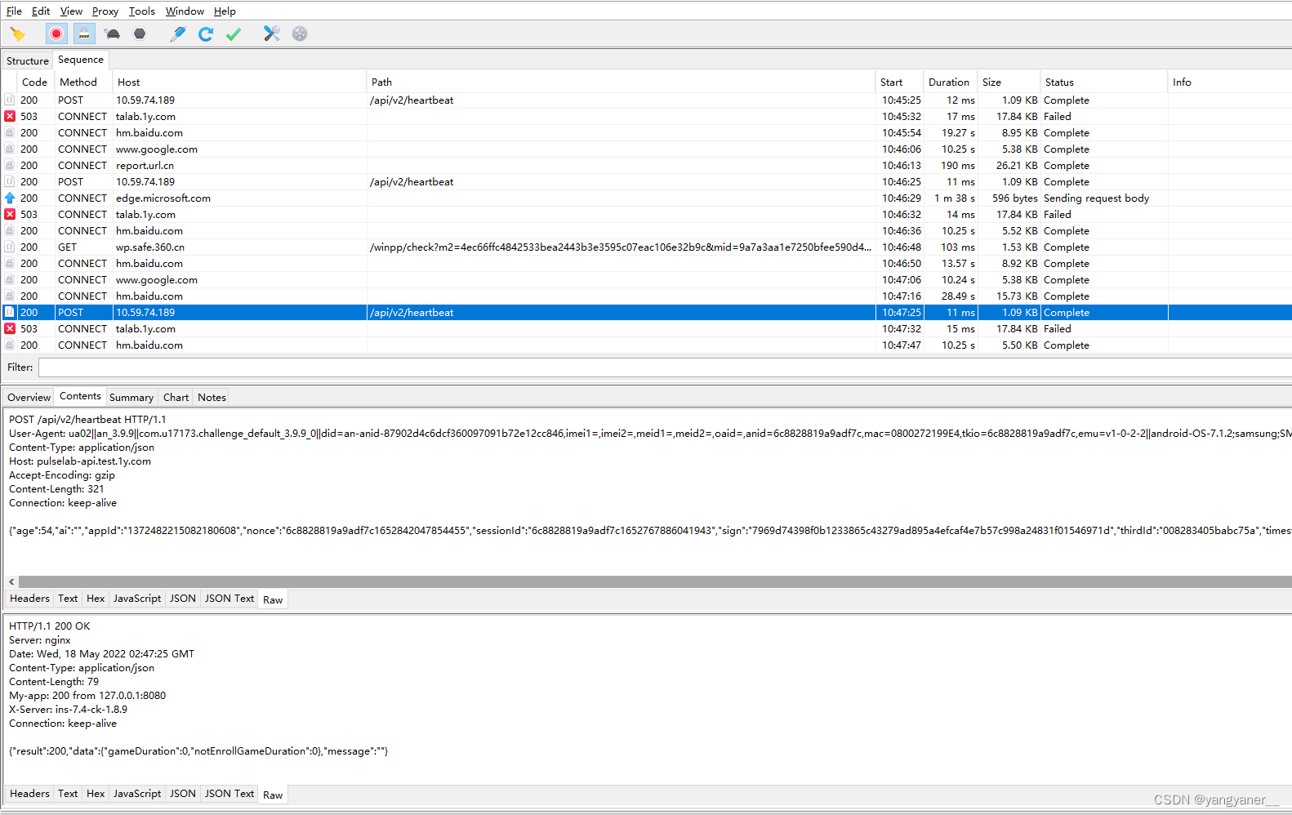
Task: Sort by the Code column header
Action: (x=34, y=82)
